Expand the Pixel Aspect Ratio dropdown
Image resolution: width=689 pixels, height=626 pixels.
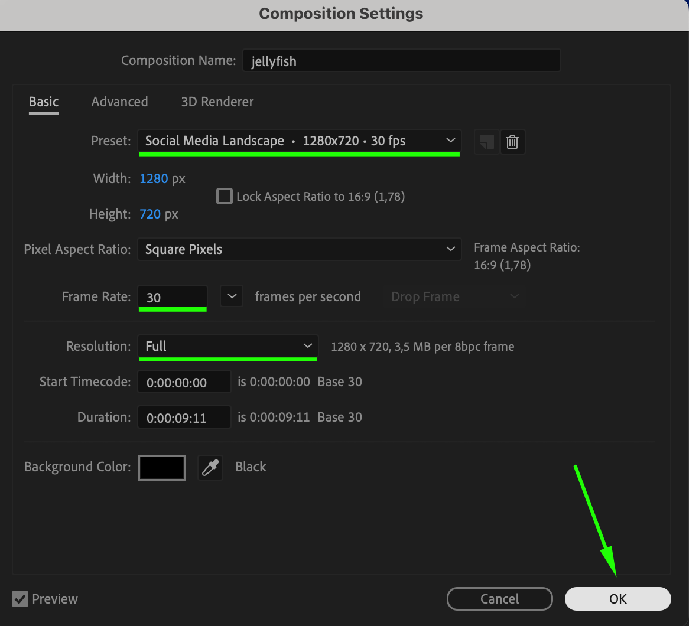click(299, 249)
